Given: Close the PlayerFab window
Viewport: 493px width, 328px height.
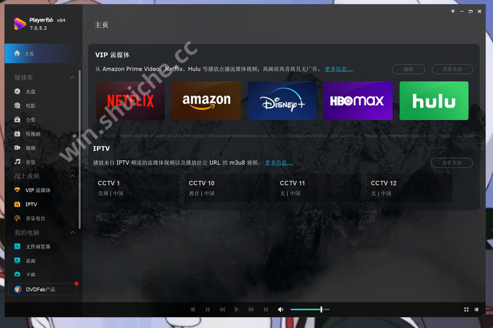Looking at the screenshot, I should click(x=479, y=11).
